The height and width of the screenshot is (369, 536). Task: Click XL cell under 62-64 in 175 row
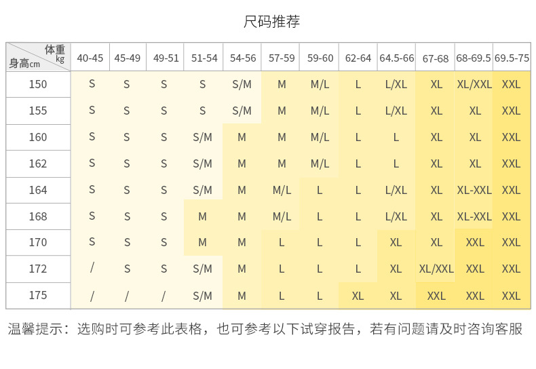[358, 296]
